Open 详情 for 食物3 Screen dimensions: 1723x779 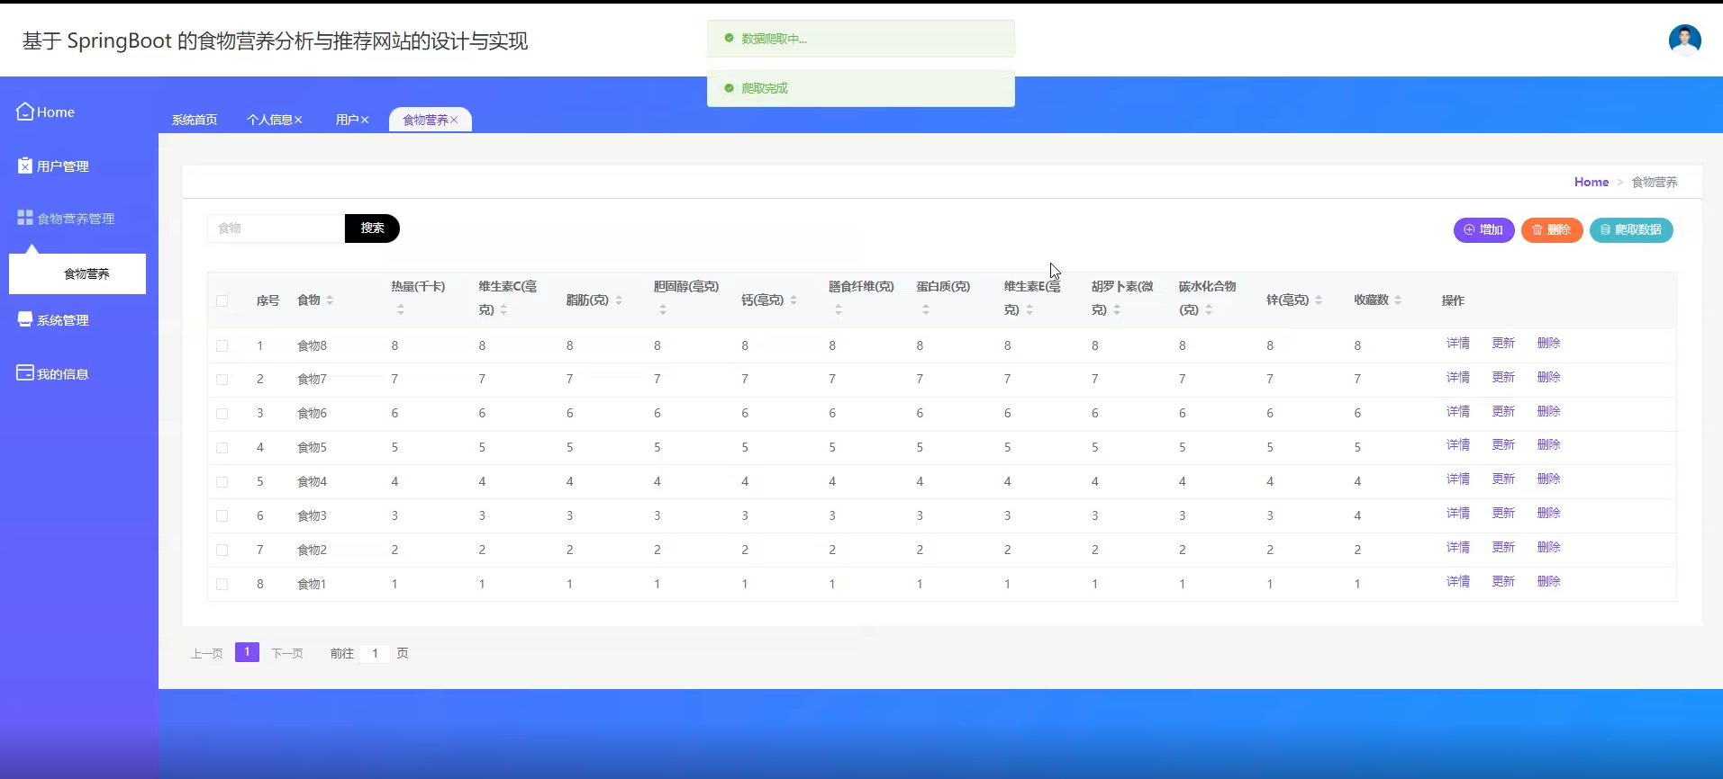point(1458,514)
